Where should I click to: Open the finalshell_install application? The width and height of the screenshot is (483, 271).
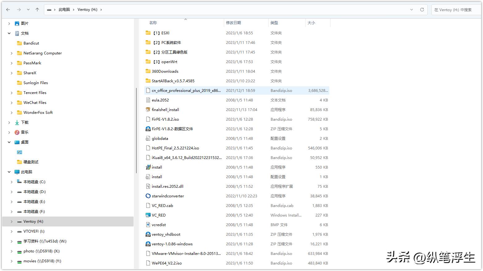pos(165,110)
